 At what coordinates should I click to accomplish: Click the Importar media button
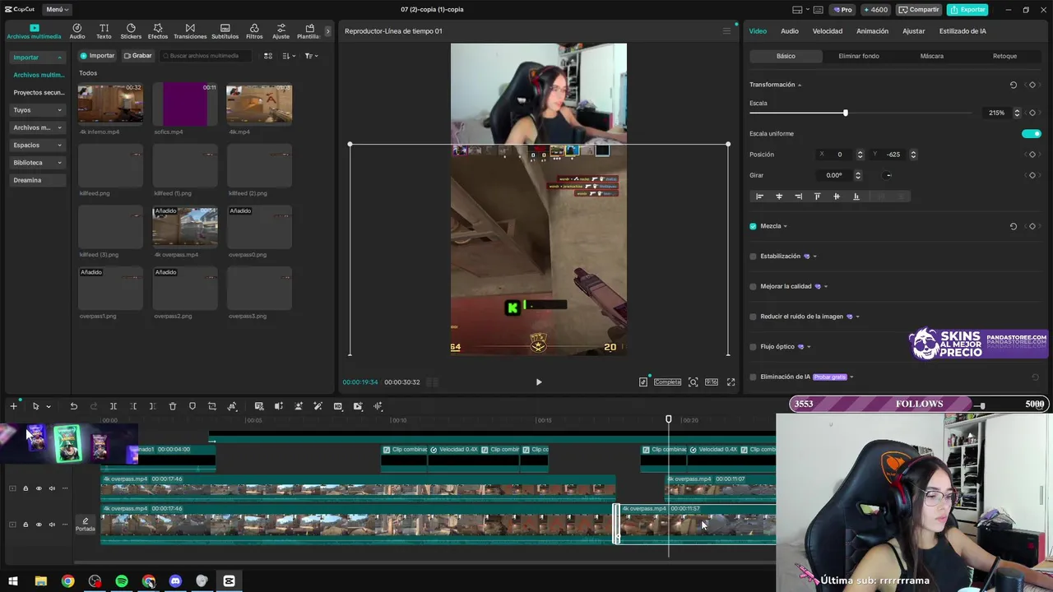(x=98, y=56)
